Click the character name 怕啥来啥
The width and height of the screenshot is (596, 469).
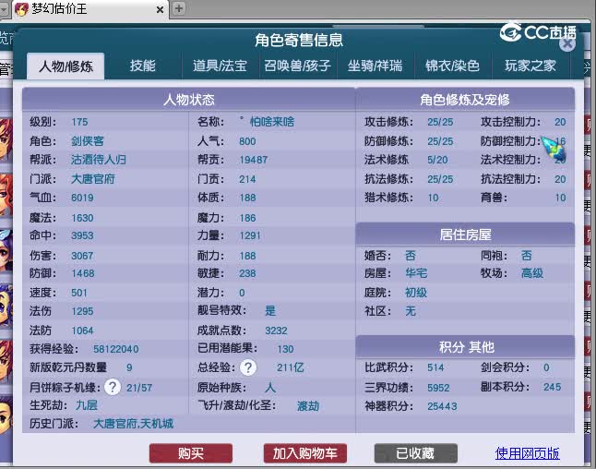click(272, 122)
